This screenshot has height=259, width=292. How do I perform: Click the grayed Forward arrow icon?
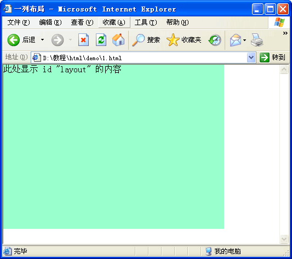coord(58,40)
